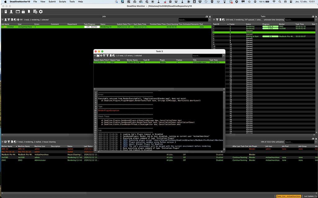The height and width of the screenshot is (198, 318).
Task: Open the Monitor settings gear icon
Action: point(40,12)
